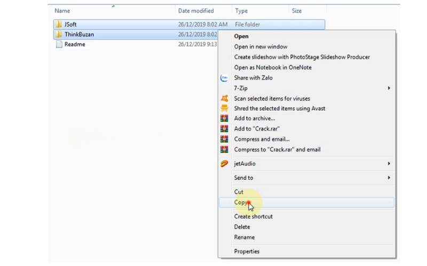Screen dimensions: 427x266
Task: Click the Avast shredder icon
Action: [x=224, y=109]
